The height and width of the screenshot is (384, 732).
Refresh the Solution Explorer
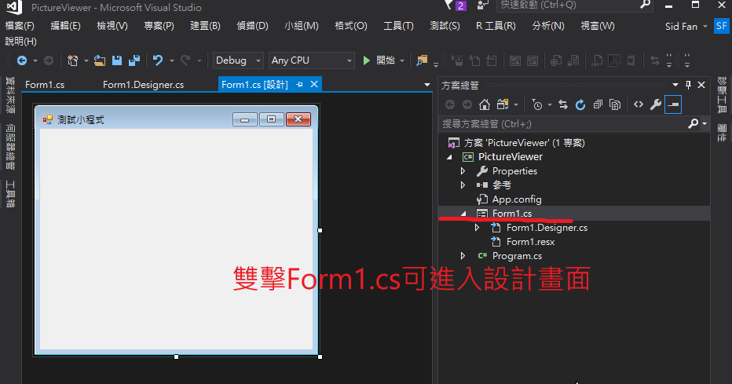[580, 104]
